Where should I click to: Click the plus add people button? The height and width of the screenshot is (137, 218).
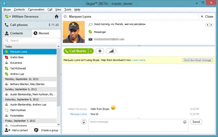click(x=100, y=51)
